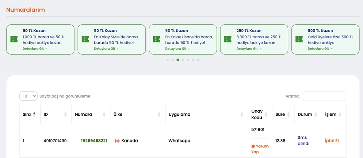The width and height of the screenshot is (363, 158).
Task: Click the phone number 18259498221
Action: [94, 141]
